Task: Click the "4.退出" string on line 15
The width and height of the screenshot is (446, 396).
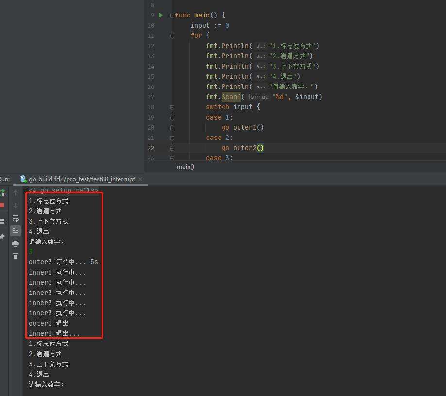Action: click(283, 76)
